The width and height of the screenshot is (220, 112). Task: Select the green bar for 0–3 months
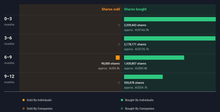(170, 19)
